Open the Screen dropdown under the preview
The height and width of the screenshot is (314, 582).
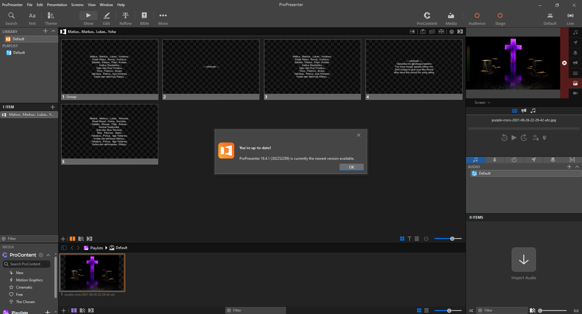tap(482, 103)
